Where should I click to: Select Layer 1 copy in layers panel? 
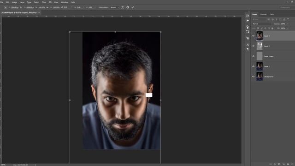(x=273, y=56)
